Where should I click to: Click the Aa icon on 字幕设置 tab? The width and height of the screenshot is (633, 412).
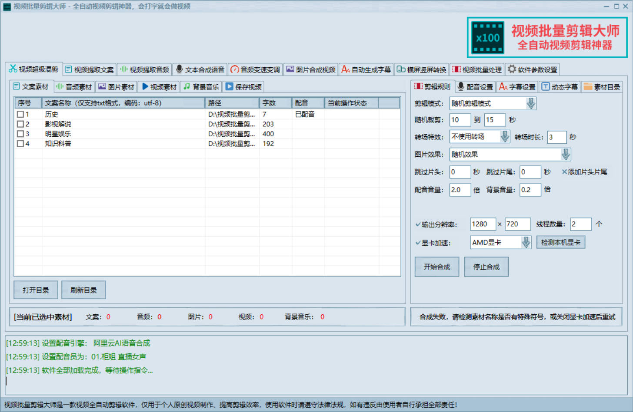pos(503,86)
